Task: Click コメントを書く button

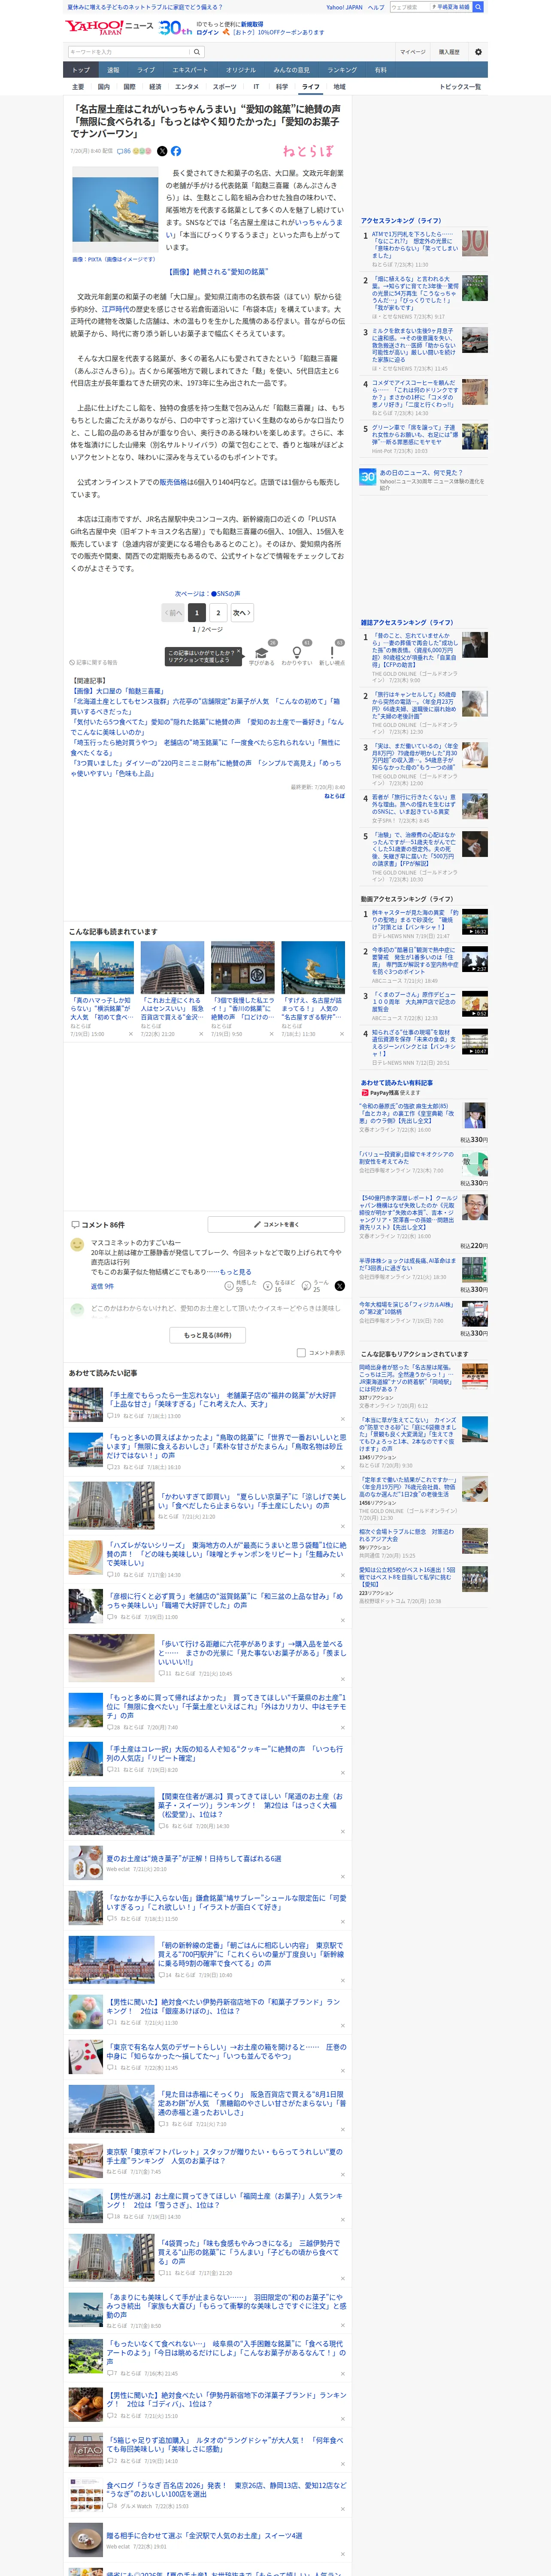Action: coord(276,1224)
